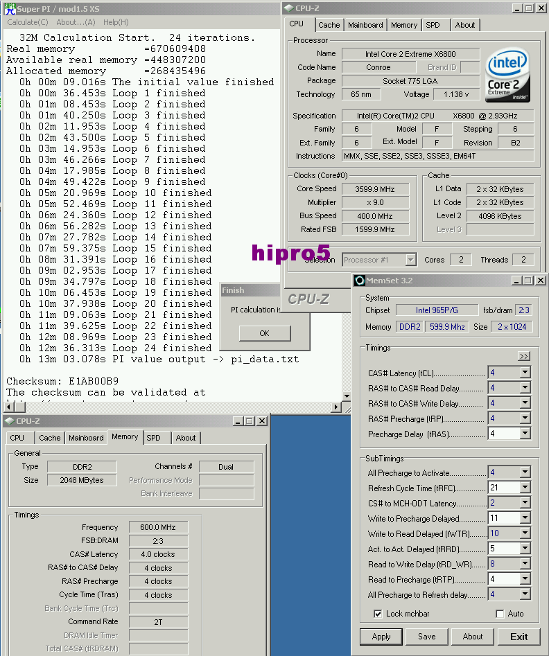Open RAS# to CAS# Read Delay dropdown
The width and height of the screenshot is (549, 656).
click(525, 388)
